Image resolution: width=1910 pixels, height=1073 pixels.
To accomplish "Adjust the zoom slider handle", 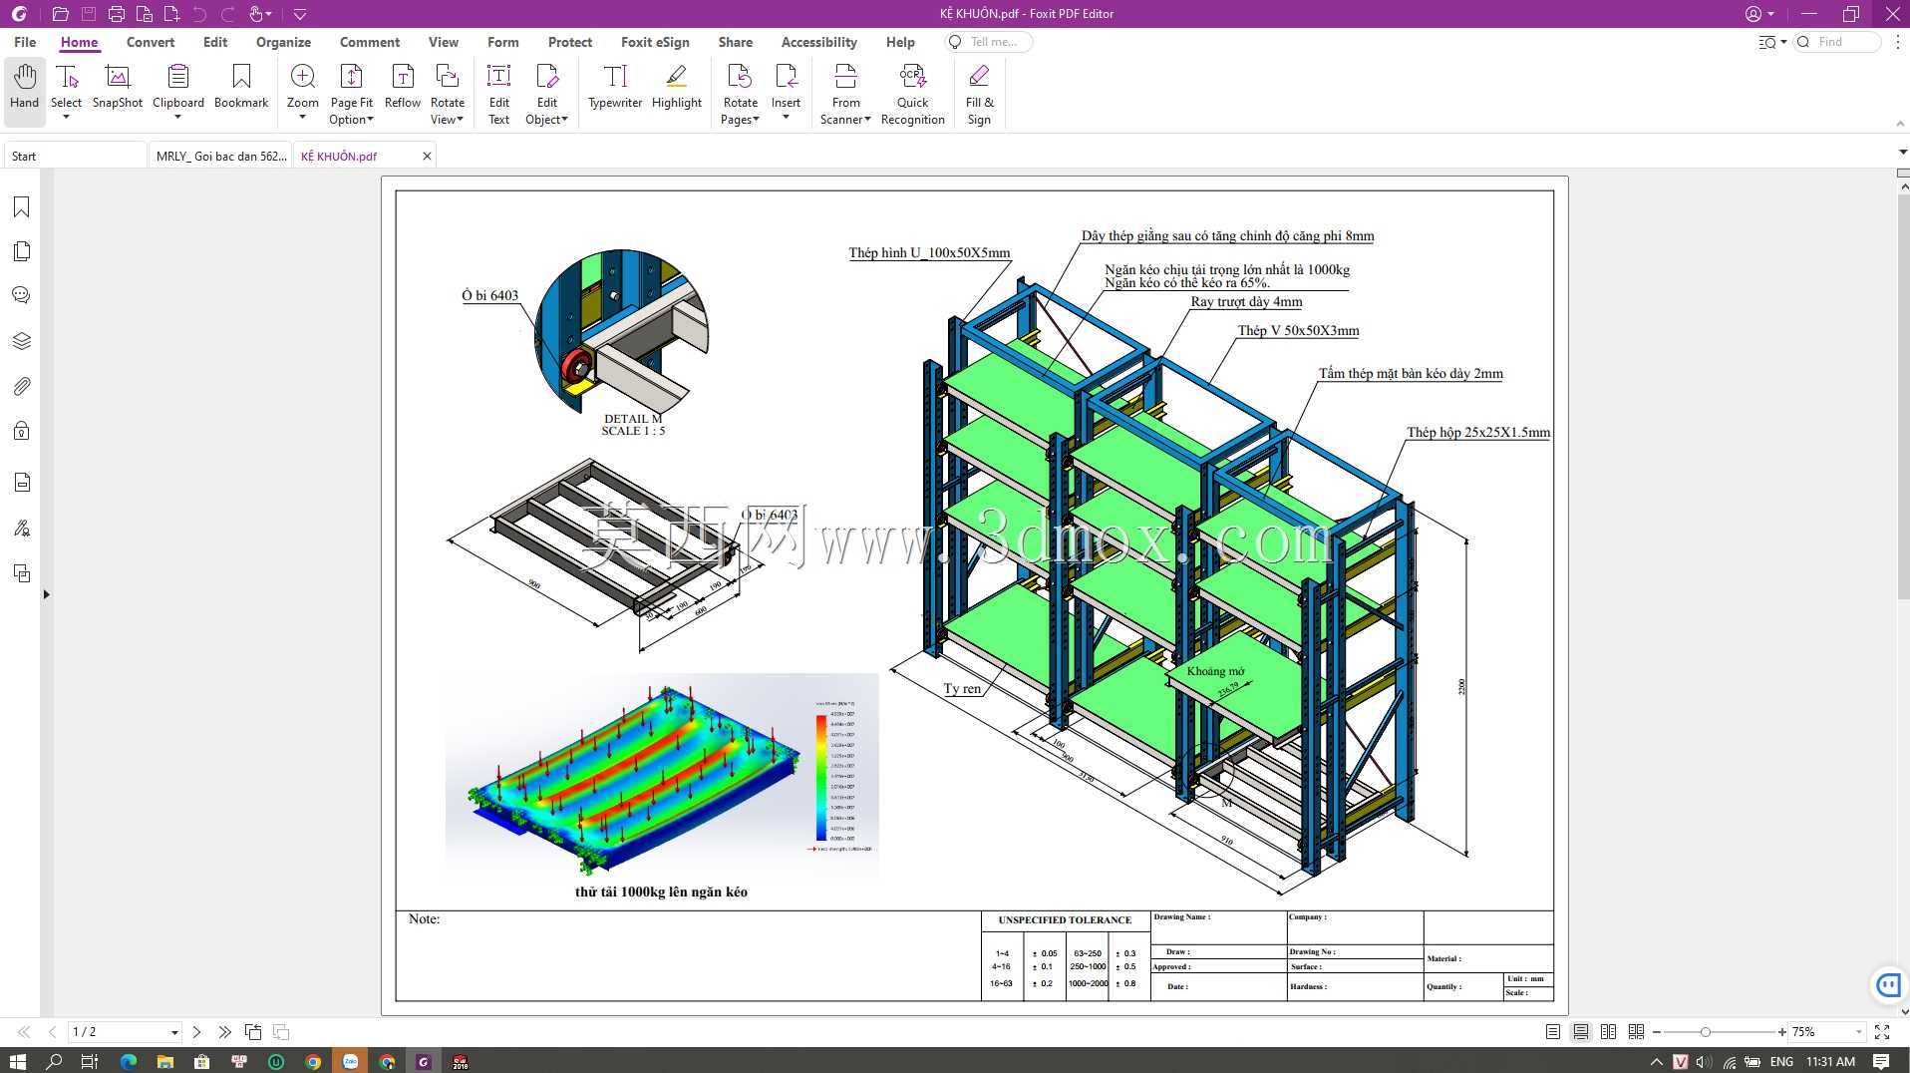I will [1705, 1032].
